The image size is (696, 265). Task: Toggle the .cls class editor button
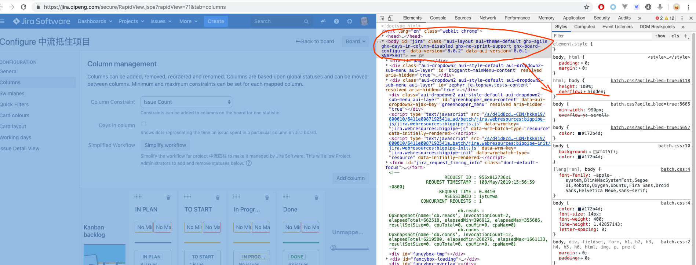(x=674, y=36)
